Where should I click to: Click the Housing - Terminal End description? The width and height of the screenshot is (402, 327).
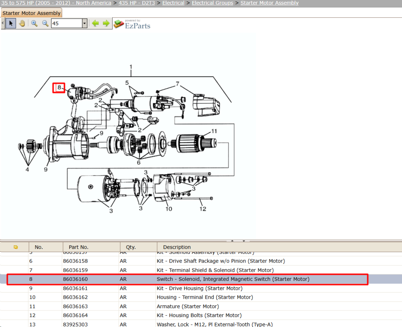[205, 297]
